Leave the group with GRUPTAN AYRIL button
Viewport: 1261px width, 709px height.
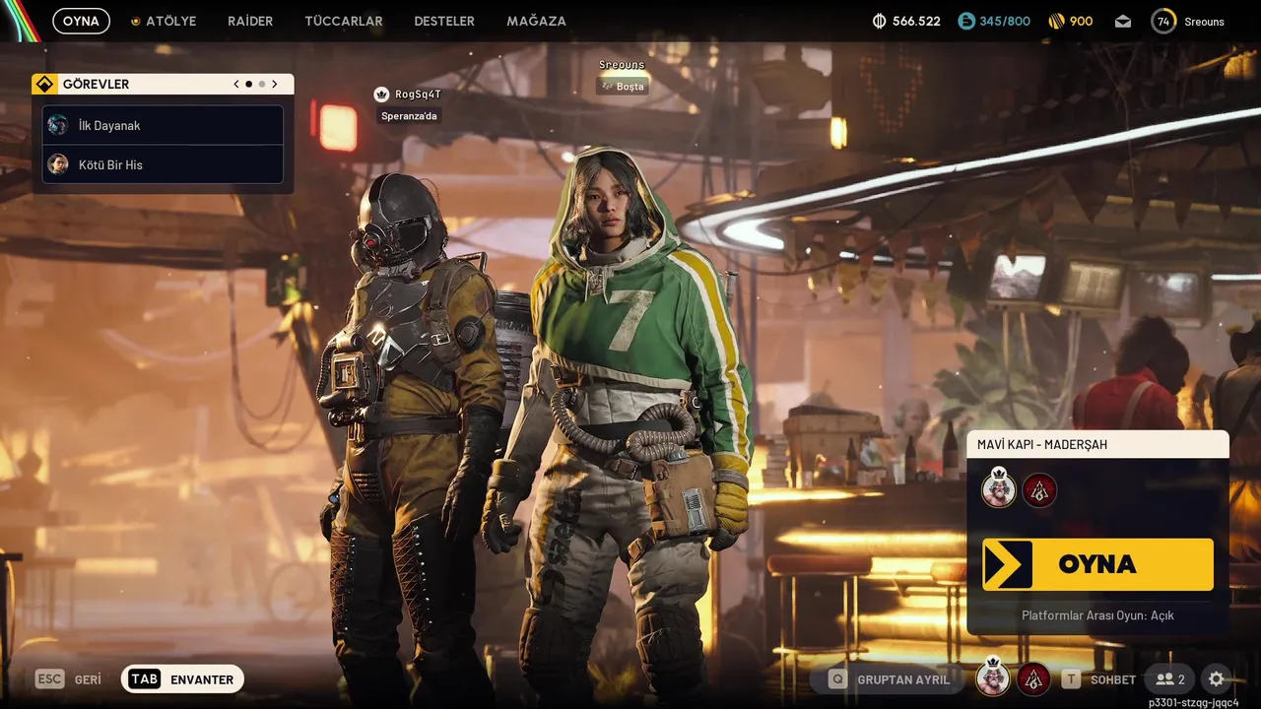890,679
